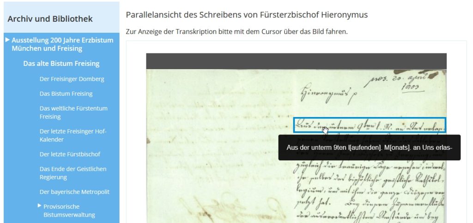The image size is (473, 223).
Task: Click the transcription tooltip text
Action: (x=369, y=147)
